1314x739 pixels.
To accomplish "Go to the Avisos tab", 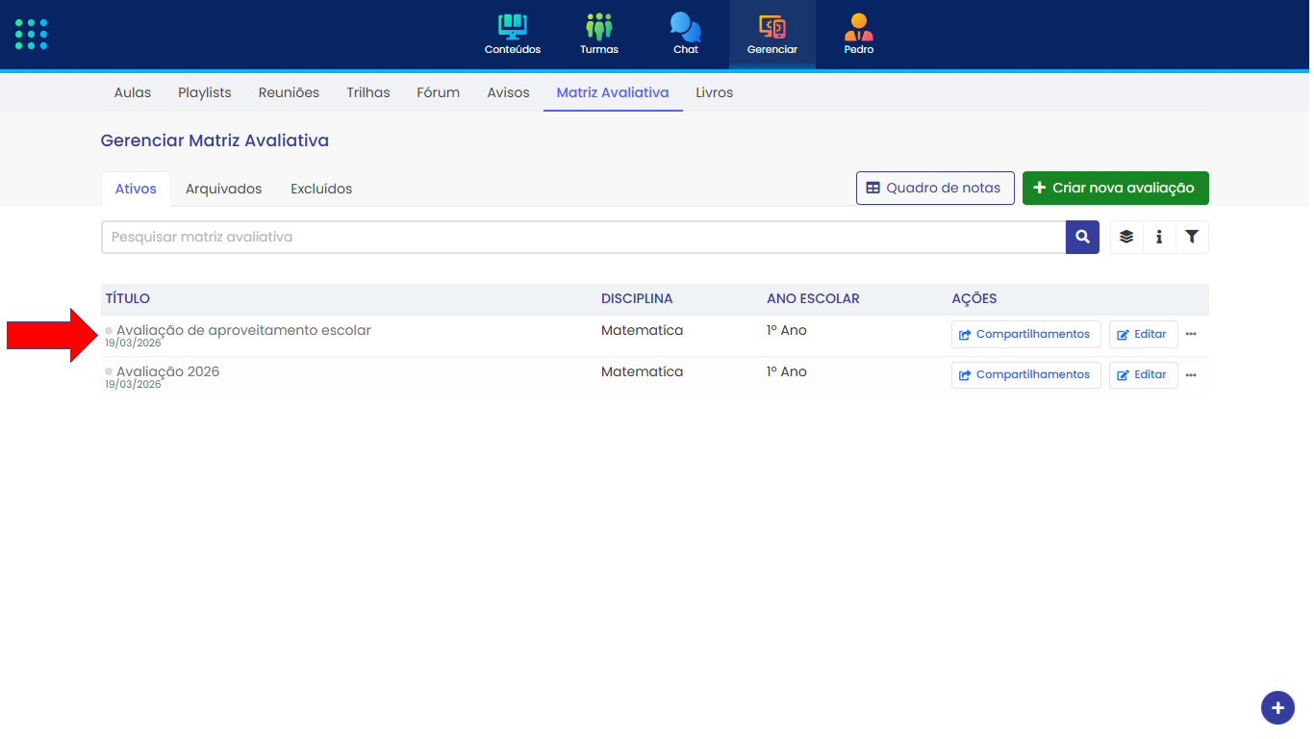I will click(x=509, y=92).
